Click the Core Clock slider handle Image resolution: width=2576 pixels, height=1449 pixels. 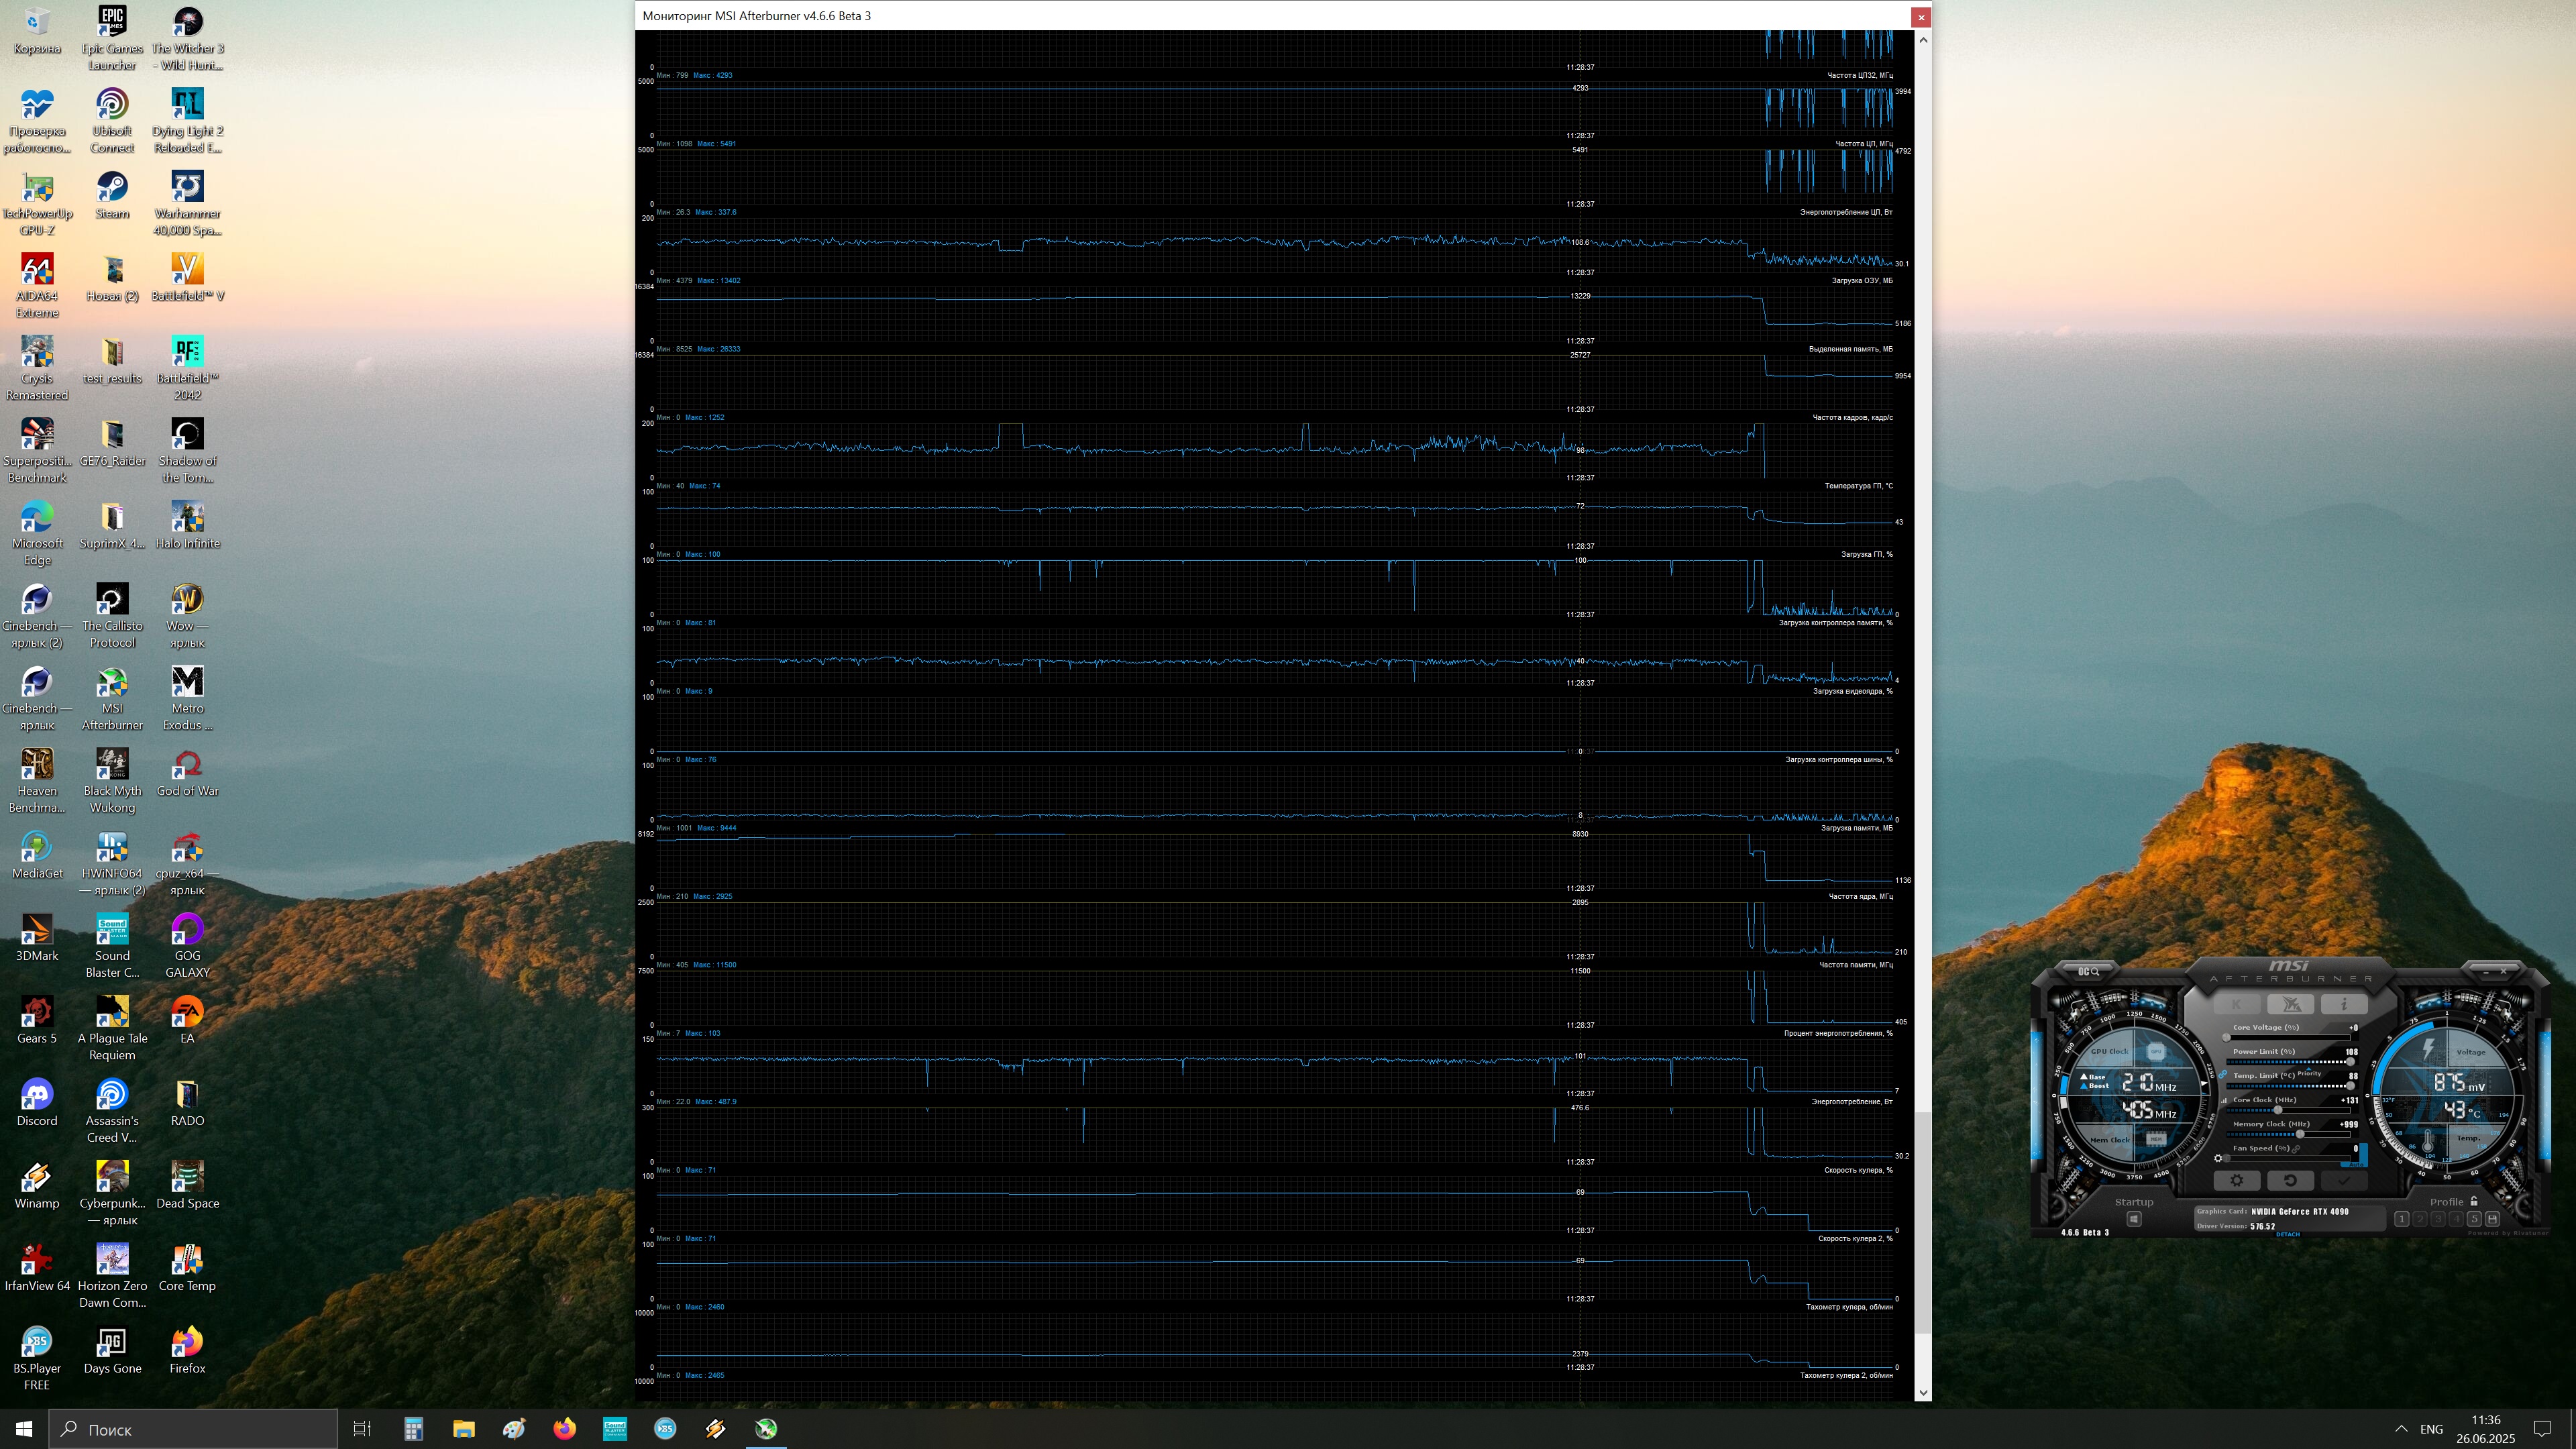[2278, 1110]
